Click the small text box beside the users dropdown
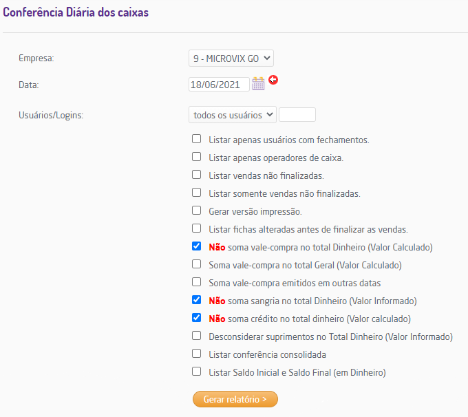Viewport: 468px width, 417px height. [x=297, y=115]
